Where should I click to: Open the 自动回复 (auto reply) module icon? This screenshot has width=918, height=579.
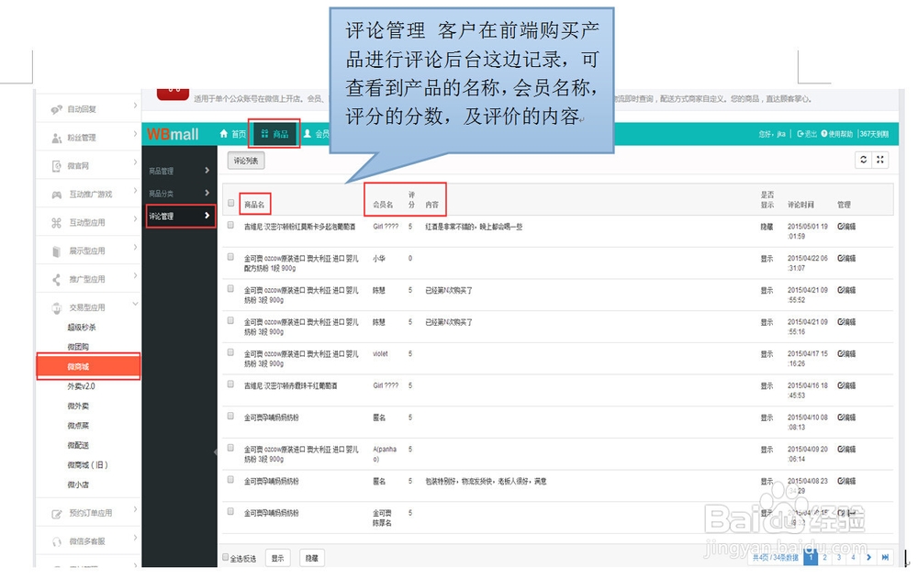[55, 108]
